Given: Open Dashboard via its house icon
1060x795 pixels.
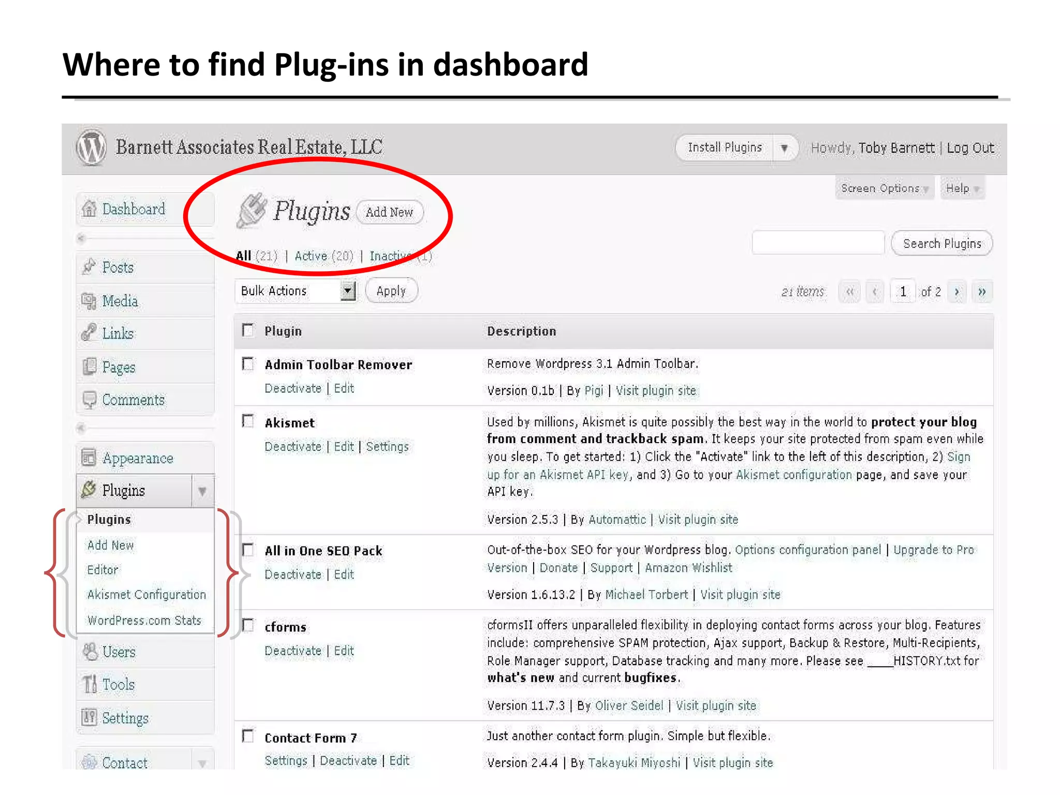Looking at the screenshot, I should pyautogui.click(x=90, y=209).
